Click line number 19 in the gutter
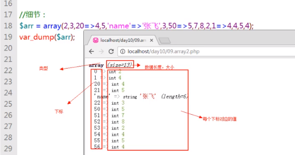 click(x=8, y=37)
